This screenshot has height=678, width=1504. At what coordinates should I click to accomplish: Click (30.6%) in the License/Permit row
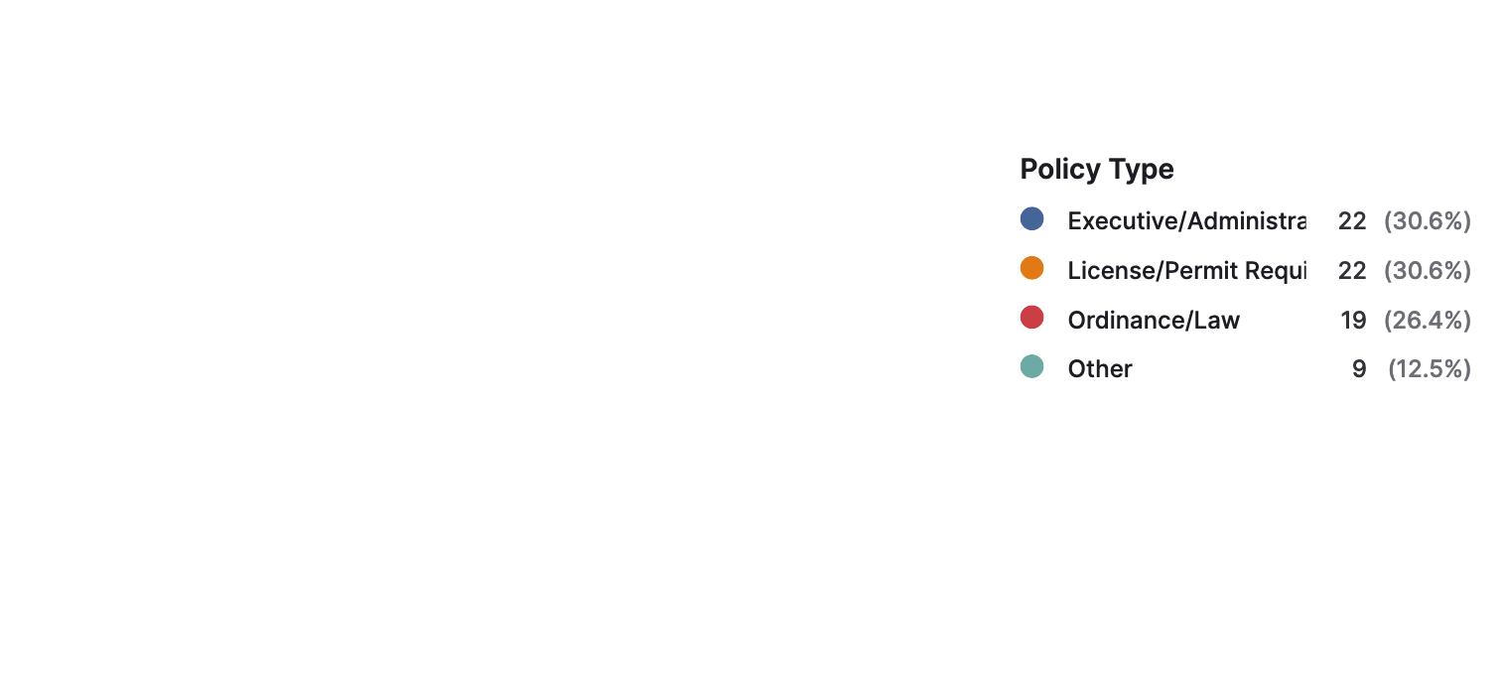tap(1428, 270)
